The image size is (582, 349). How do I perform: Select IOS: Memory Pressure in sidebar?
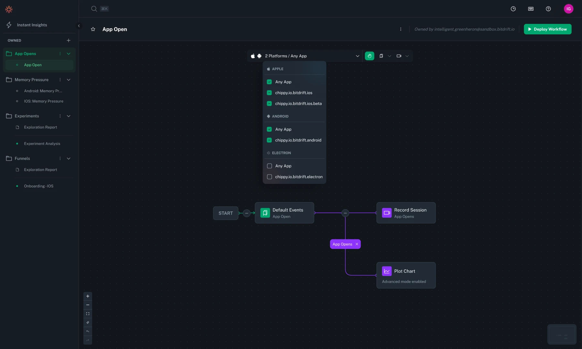tap(43, 101)
